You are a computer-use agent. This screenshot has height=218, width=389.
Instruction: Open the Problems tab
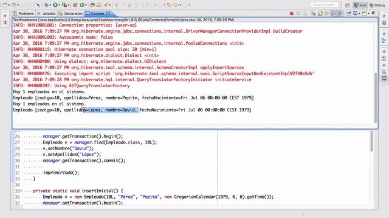click(x=24, y=13)
